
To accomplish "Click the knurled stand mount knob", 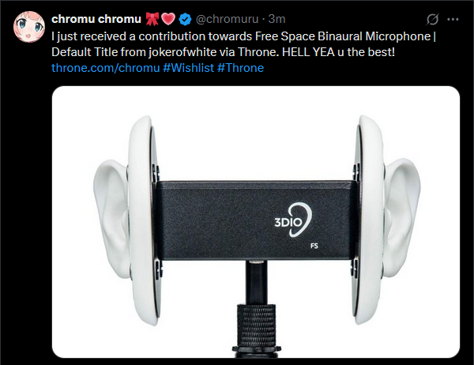I will coord(256,325).
